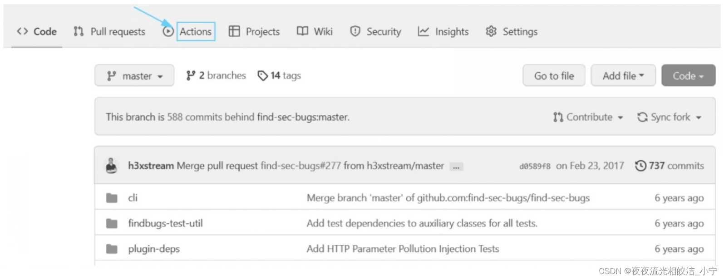The height and width of the screenshot is (280, 724).
Task: Click "6 years ago" in findbugs-test-util row
Action: click(679, 223)
